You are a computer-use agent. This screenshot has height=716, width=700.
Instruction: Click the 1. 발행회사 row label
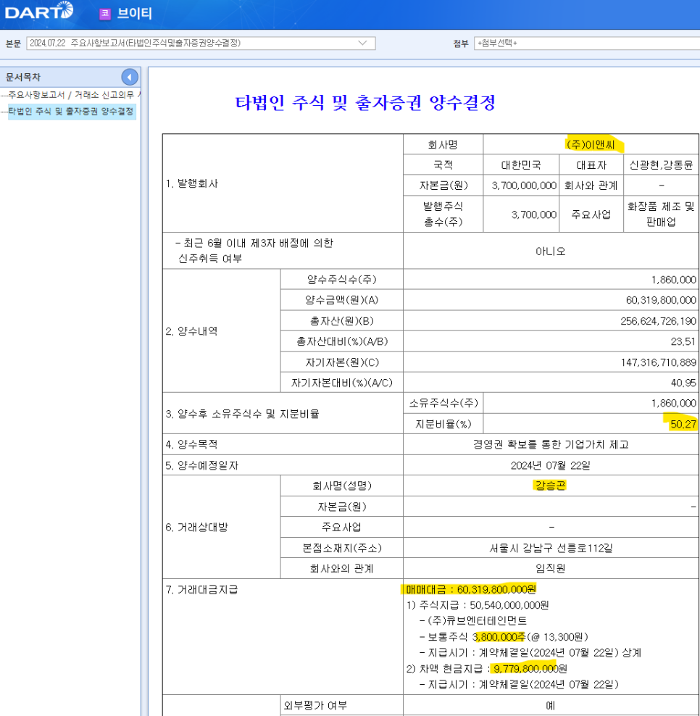tap(192, 183)
